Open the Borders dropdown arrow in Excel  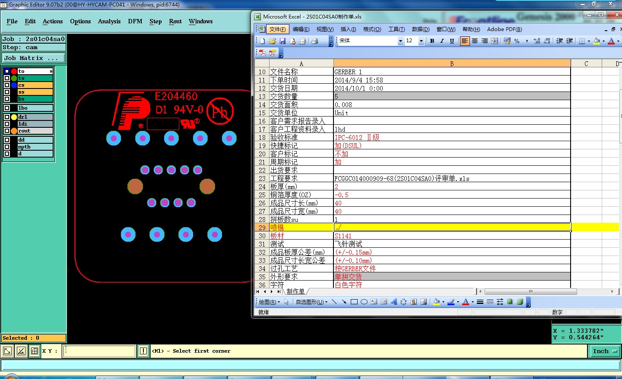(x=589, y=41)
